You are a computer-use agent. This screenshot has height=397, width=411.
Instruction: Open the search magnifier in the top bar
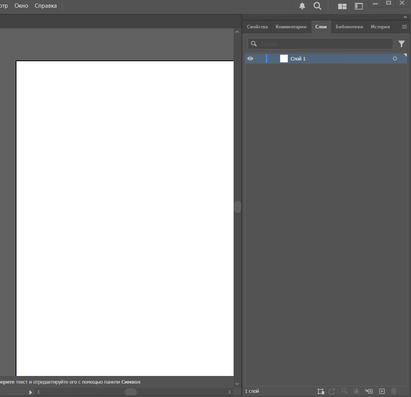coord(317,6)
